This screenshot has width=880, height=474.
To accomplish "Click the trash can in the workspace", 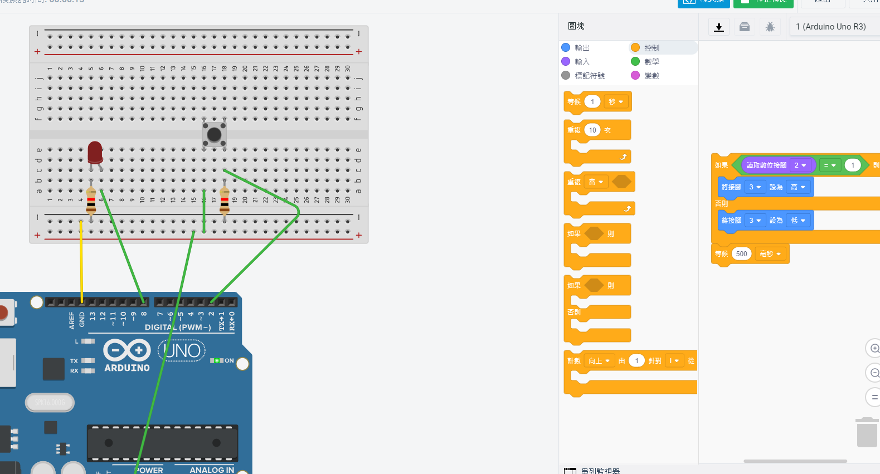I will [867, 432].
